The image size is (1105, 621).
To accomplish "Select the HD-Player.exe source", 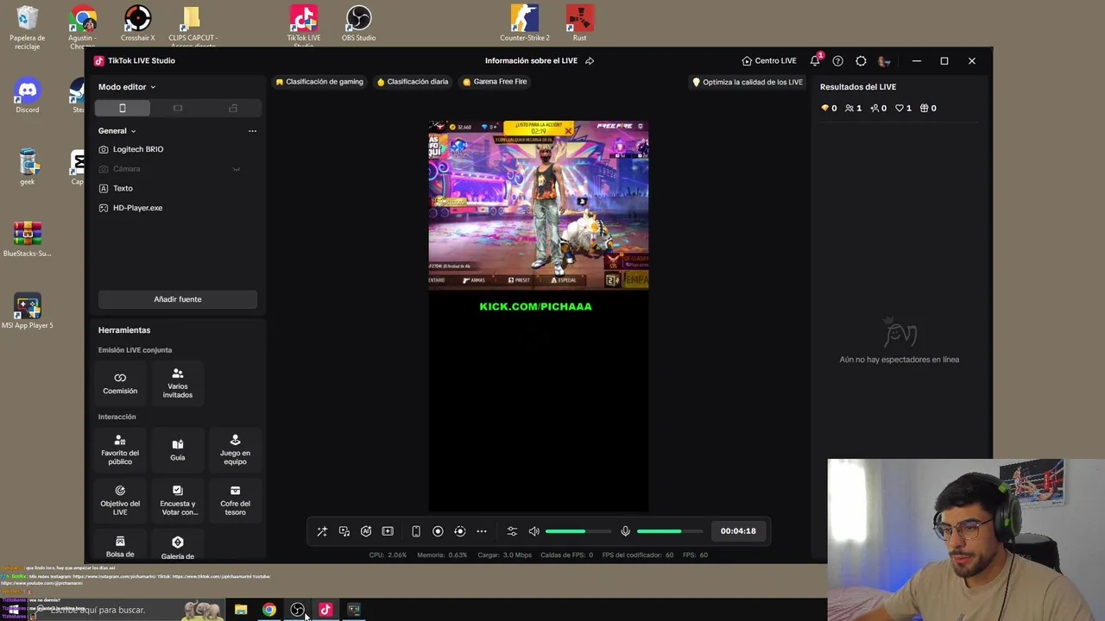I will pos(177,208).
